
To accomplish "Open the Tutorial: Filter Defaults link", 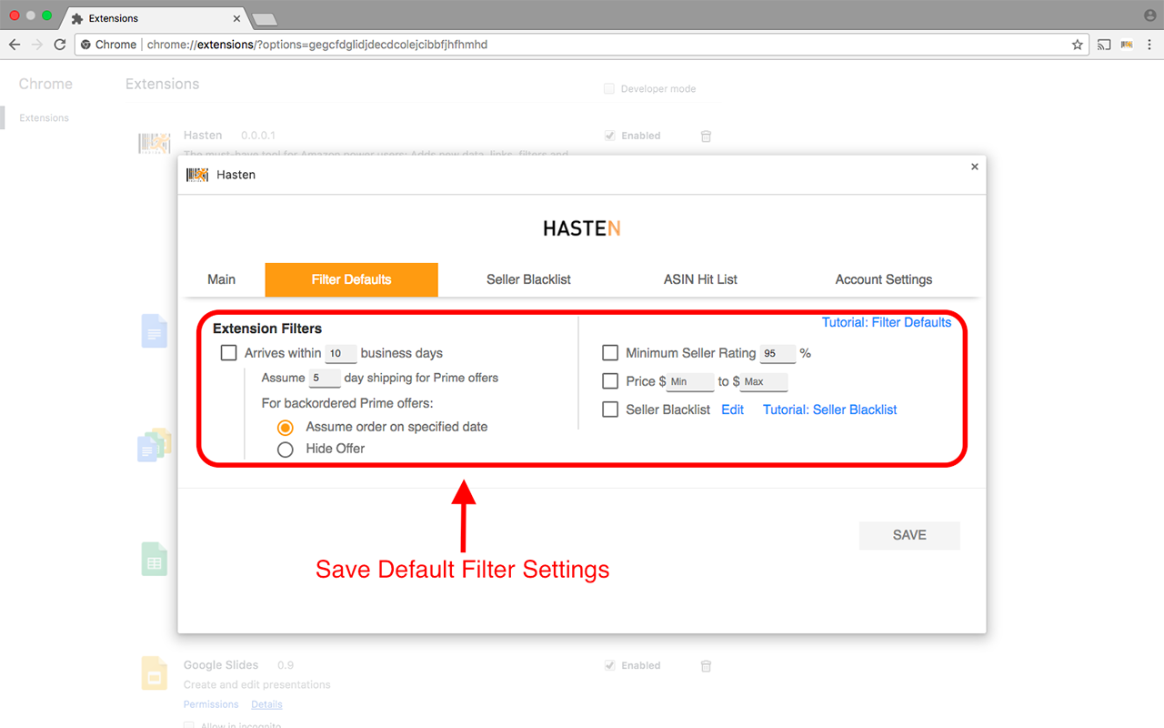I will point(887,322).
